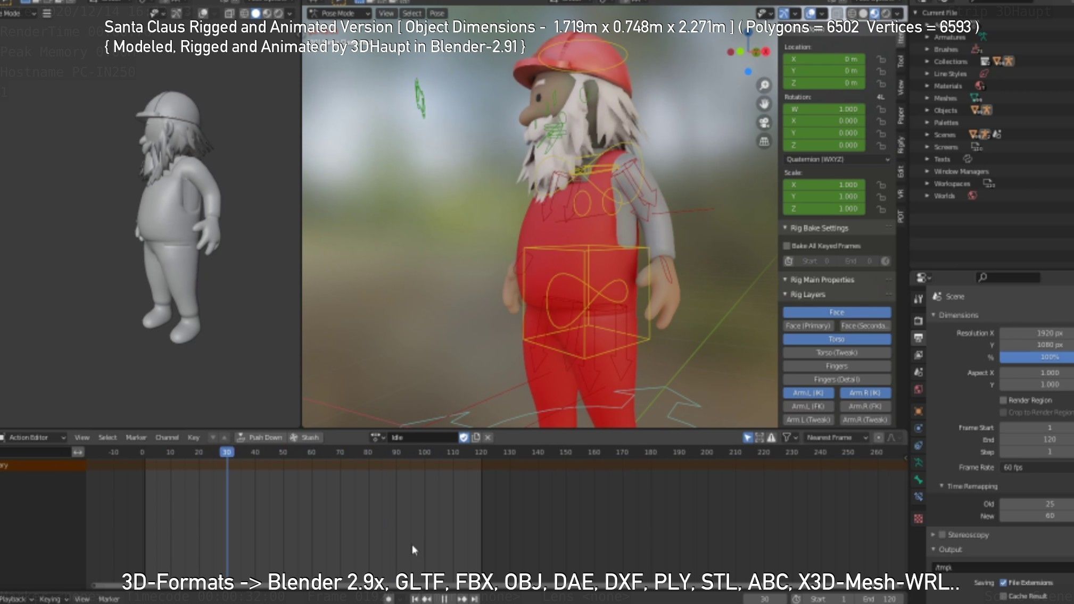The width and height of the screenshot is (1074, 604).
Task: Open the viewport View menu
Action: (x=386, y=13)
